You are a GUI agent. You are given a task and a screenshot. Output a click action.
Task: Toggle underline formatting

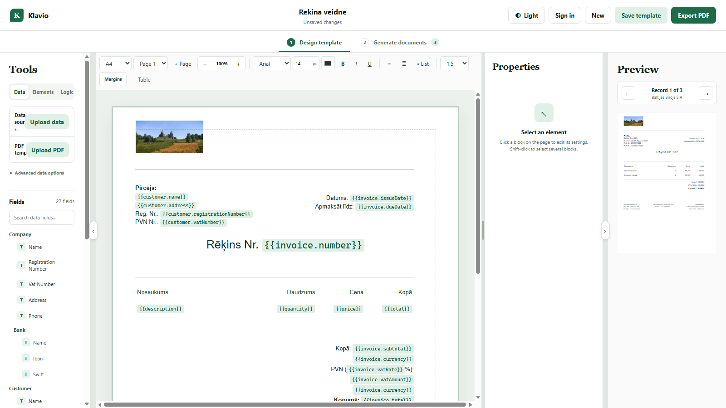[369, 64]
